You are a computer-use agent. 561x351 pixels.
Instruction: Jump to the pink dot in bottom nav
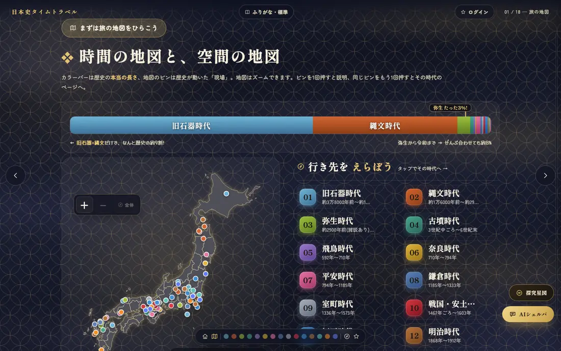[x=273, y=336]
